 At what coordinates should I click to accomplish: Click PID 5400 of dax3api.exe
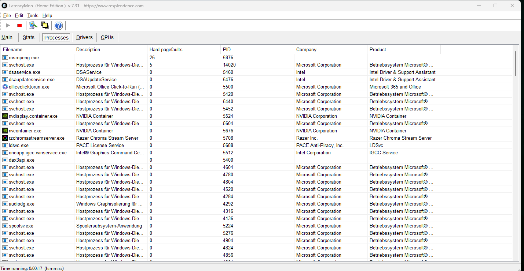228,160
